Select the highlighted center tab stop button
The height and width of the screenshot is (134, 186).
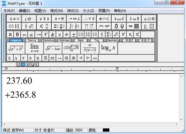click(x=23, y=65)
